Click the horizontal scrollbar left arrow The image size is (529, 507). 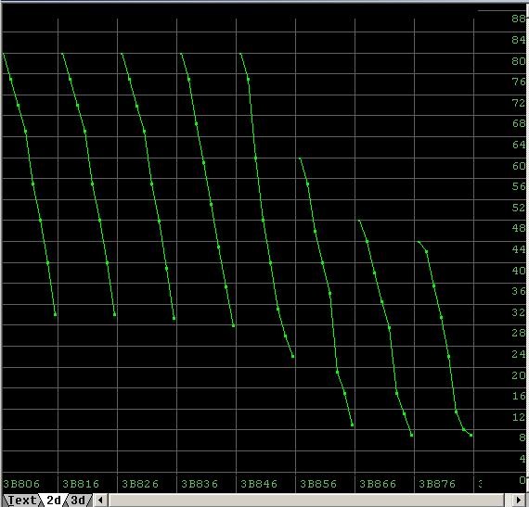pos(100,501)
